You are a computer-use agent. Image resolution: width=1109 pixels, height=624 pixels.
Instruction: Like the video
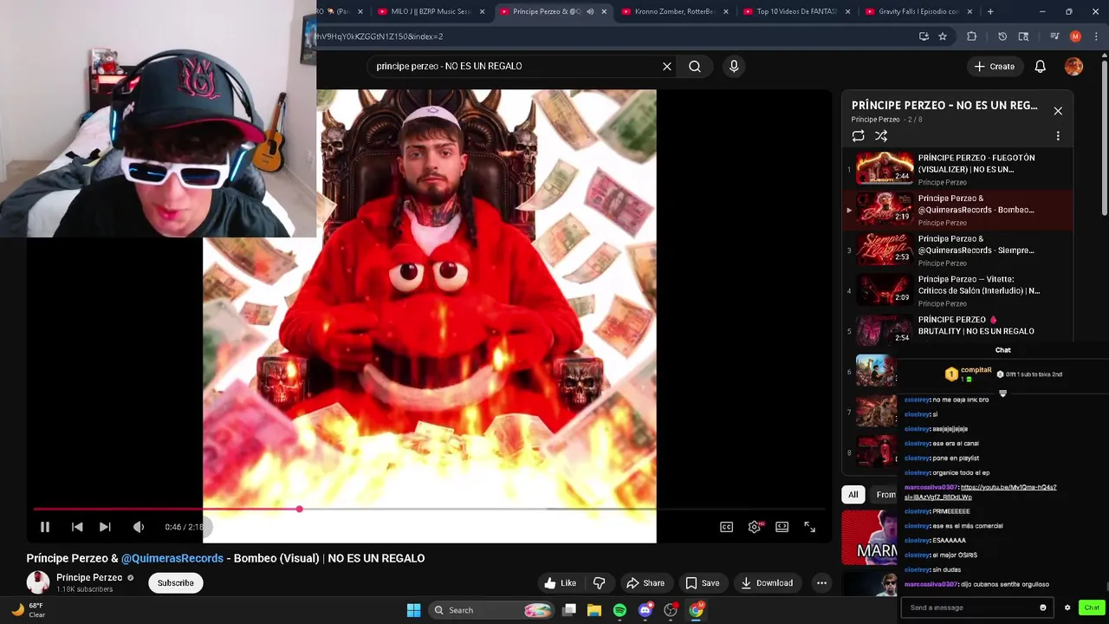click(560, 583)
